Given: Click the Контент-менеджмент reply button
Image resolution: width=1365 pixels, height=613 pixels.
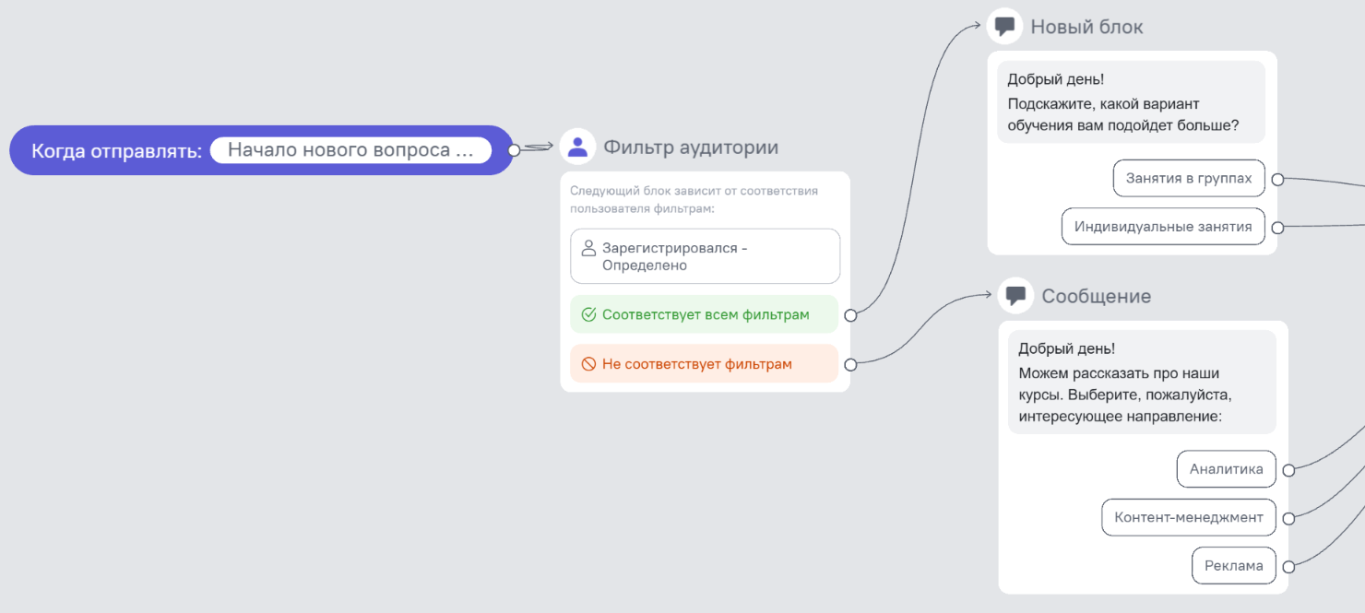Looking at the screenshot, I should pyautogui.click(x=1189, y=518).
